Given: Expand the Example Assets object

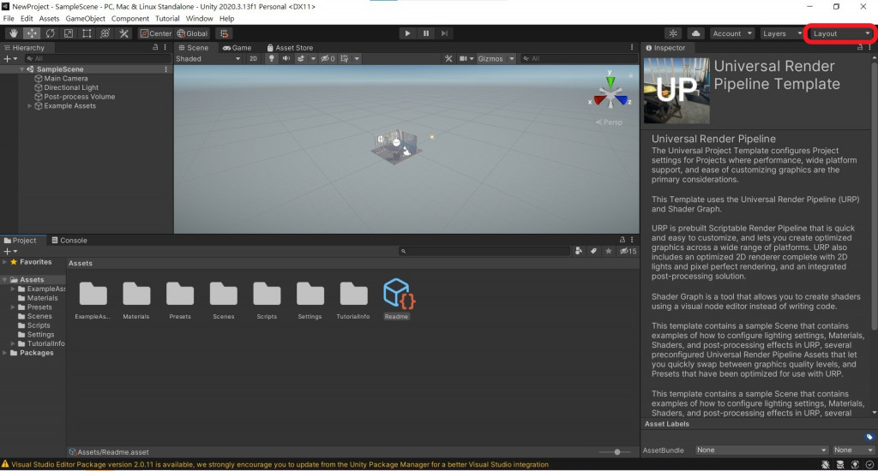Looking at the screenshot, I should pyautogui.click(x=30, y=105).
